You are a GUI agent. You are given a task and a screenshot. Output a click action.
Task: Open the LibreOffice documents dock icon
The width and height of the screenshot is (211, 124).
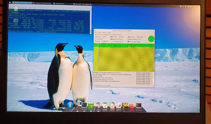(112, 105)
